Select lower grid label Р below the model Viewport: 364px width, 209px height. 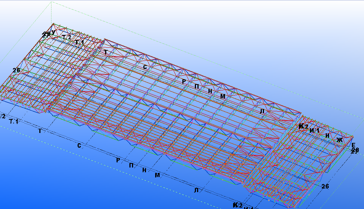[x=118, y=160]
